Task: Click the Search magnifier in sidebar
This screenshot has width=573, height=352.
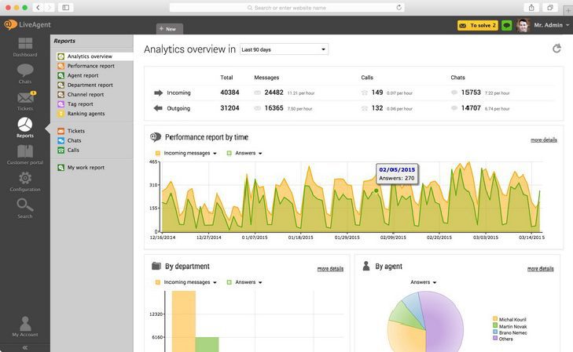Action: point(25,208)
